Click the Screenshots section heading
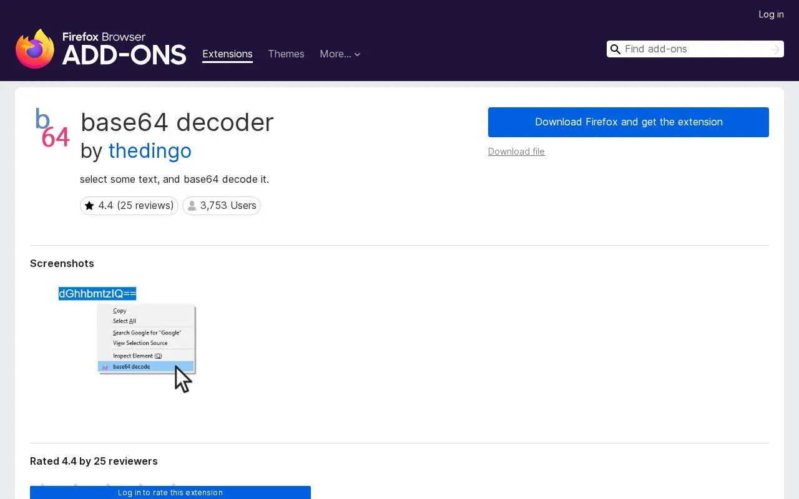 (x=62, y=264)
